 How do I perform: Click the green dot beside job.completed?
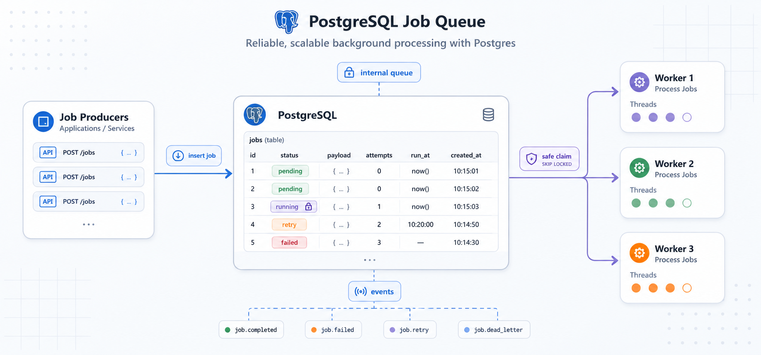pos(228,330)
